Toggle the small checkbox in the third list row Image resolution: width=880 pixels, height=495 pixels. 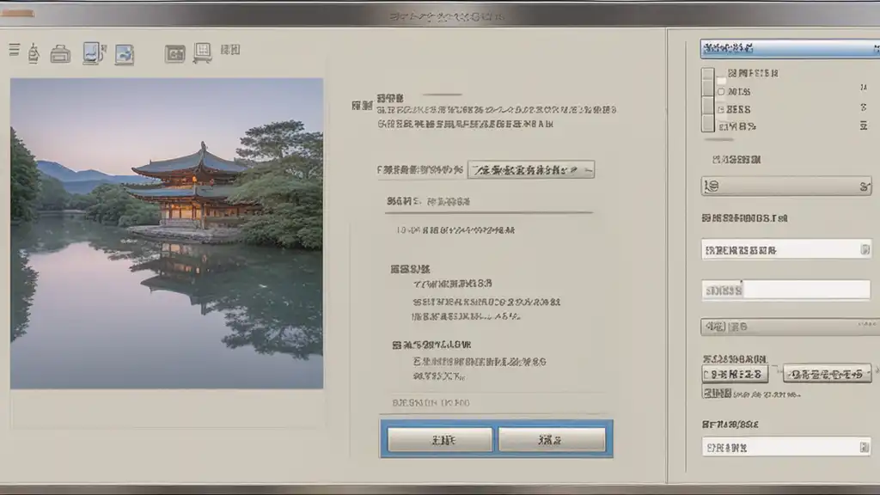coord(721,109)
